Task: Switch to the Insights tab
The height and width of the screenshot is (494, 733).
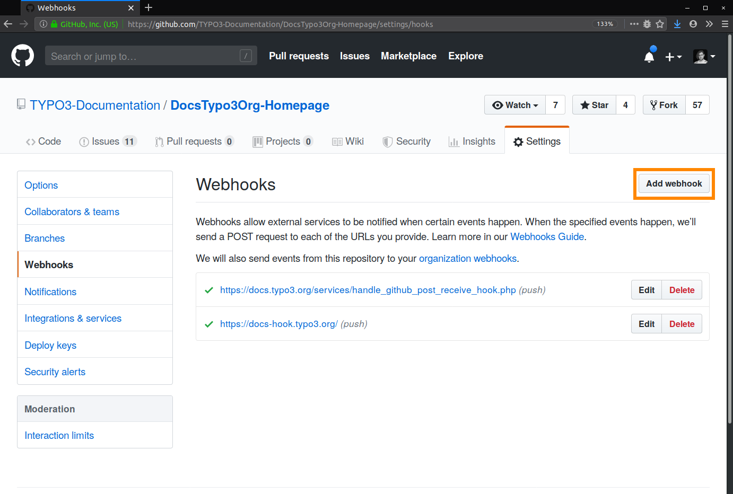Action: coord(472,142)
